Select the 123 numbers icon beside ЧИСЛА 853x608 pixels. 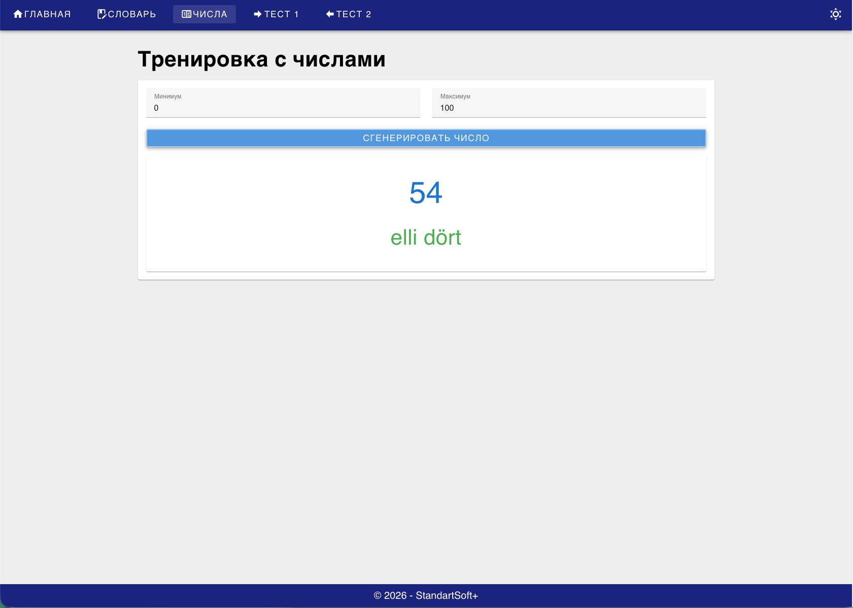point(185,14)
